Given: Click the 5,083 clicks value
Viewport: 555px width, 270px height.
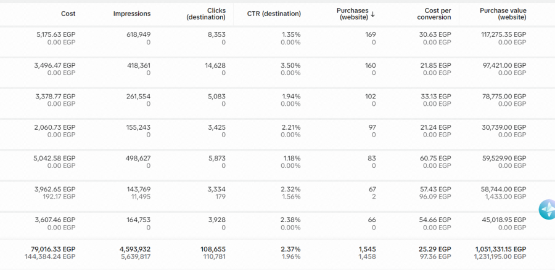Looking at the screenshot, I should point(217,96).
